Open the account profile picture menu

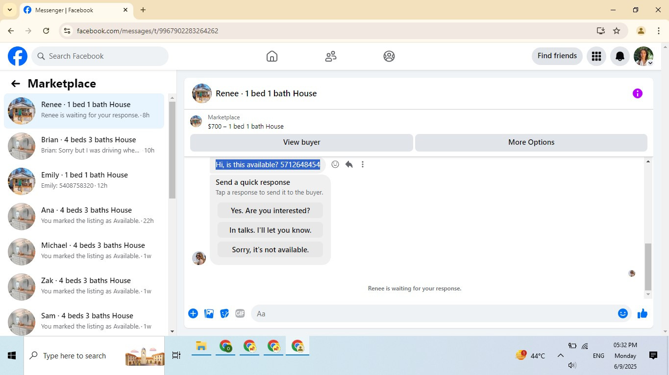pos(644,56)
